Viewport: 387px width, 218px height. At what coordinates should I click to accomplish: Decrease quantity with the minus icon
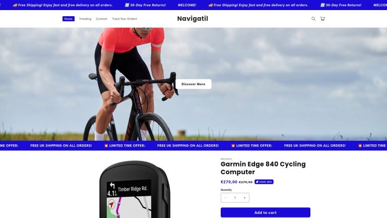pos(225,198)
